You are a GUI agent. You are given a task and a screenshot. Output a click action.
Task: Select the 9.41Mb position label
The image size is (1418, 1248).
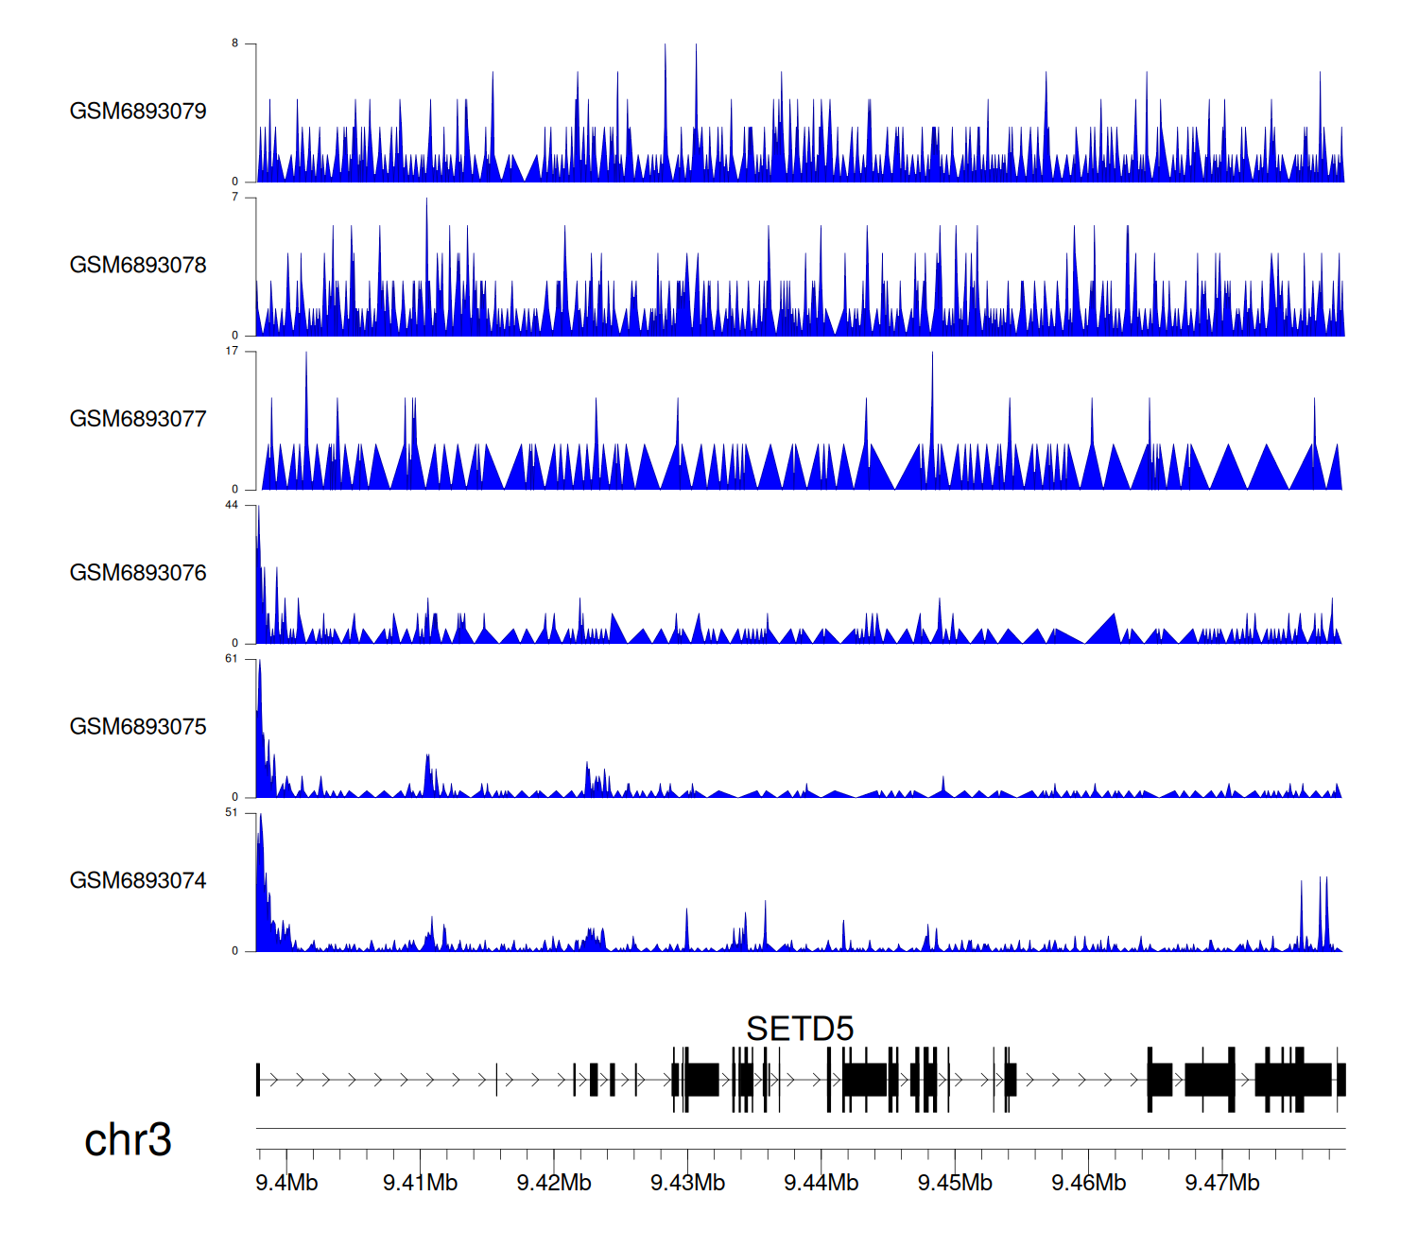click(420, 1183)
